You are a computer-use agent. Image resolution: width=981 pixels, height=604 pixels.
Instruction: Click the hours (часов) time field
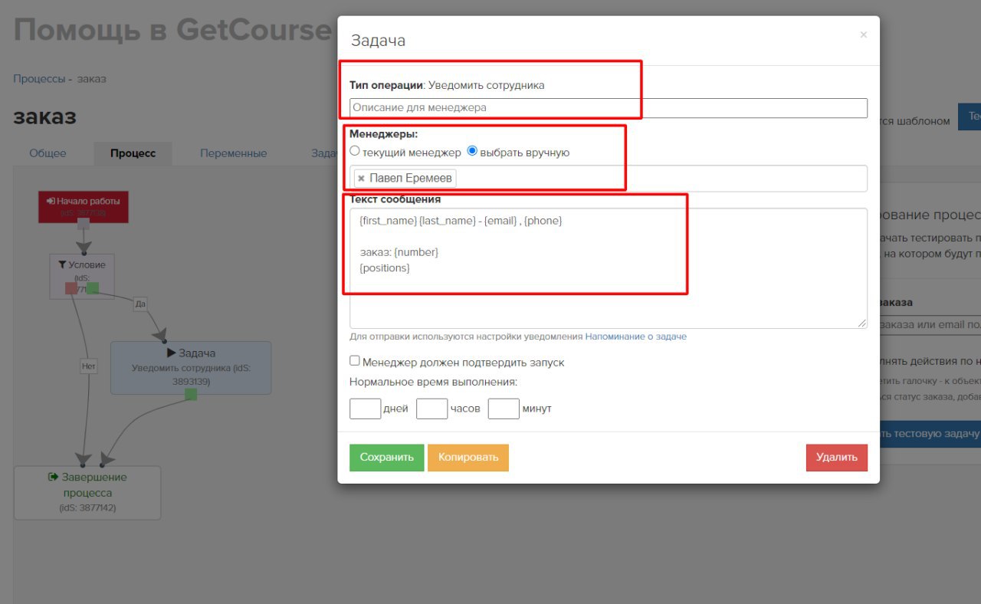(x=431, y=409)
